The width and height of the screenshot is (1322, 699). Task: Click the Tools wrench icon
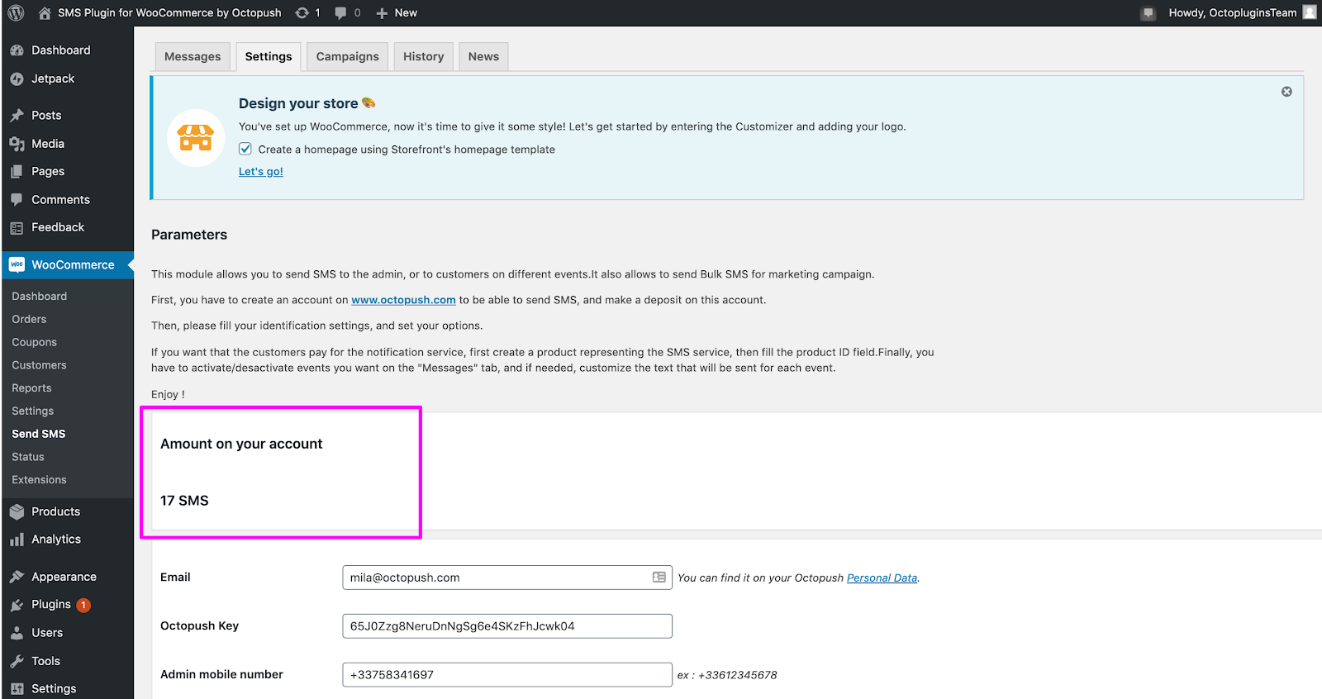[x=17, y=661]
